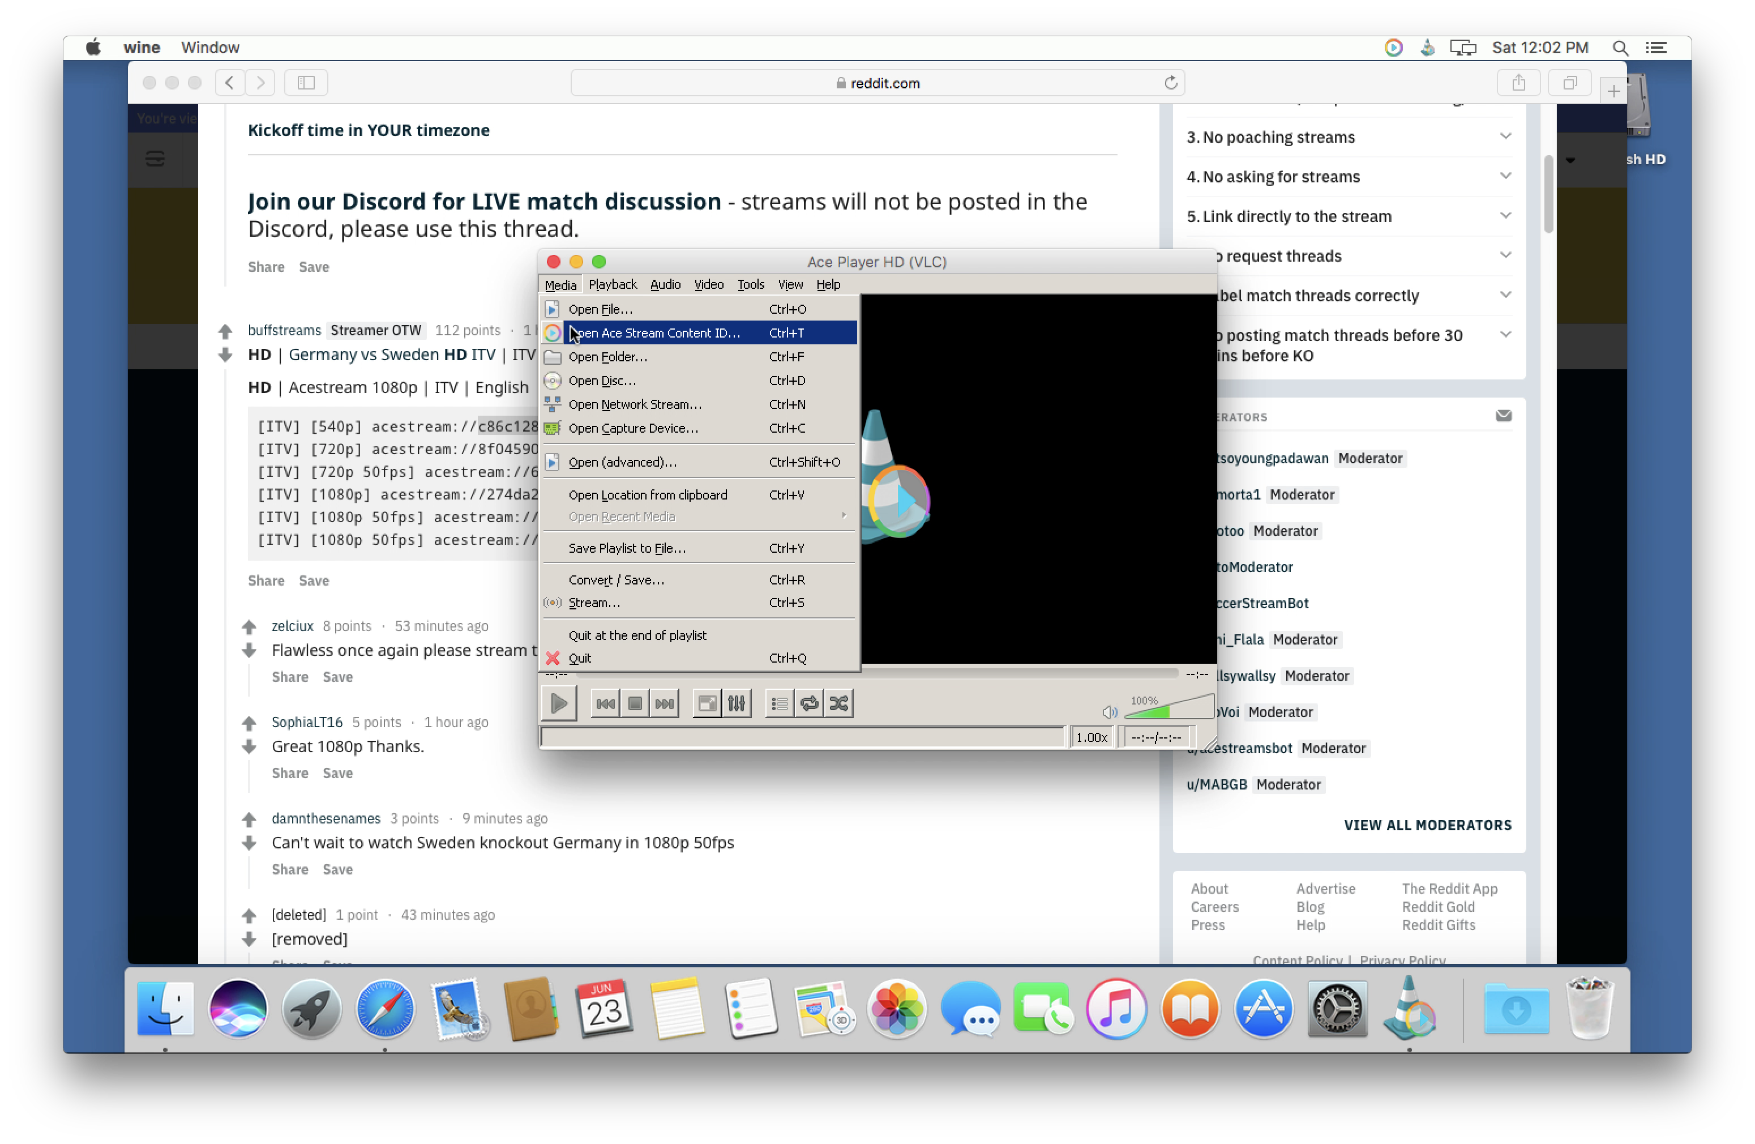Viewport: 1755px width, 1144px height.
Task: Click the Stop button in VLC
Action: (636, 702)
